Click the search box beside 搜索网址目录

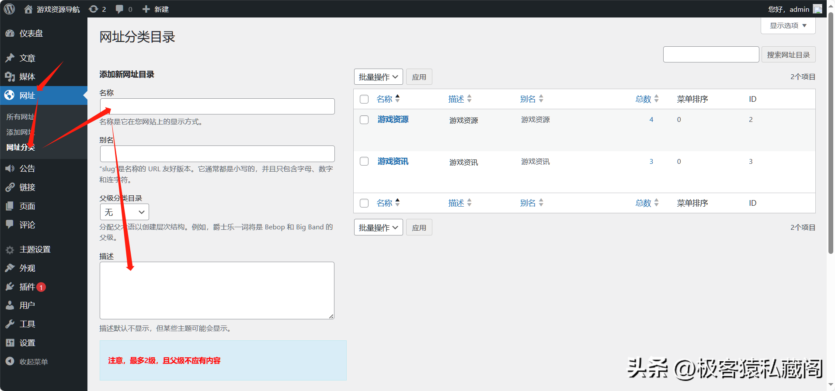711,55
